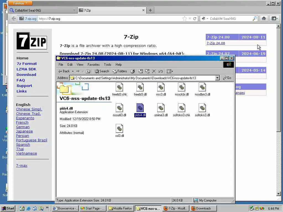This screenshot has width=283, height=212.
Task: Click Firefox back arrow button
Action: click(14, 18)
